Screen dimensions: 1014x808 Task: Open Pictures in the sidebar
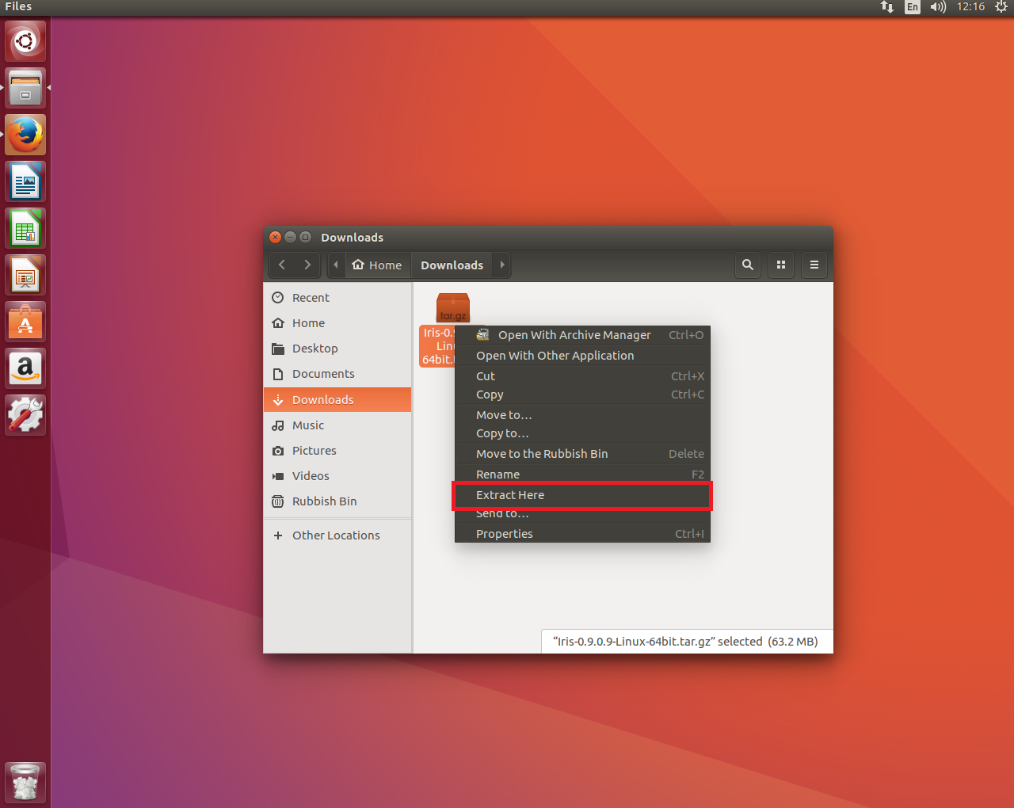[337, 451]
